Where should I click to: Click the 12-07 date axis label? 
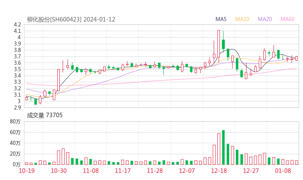point(187,171)
